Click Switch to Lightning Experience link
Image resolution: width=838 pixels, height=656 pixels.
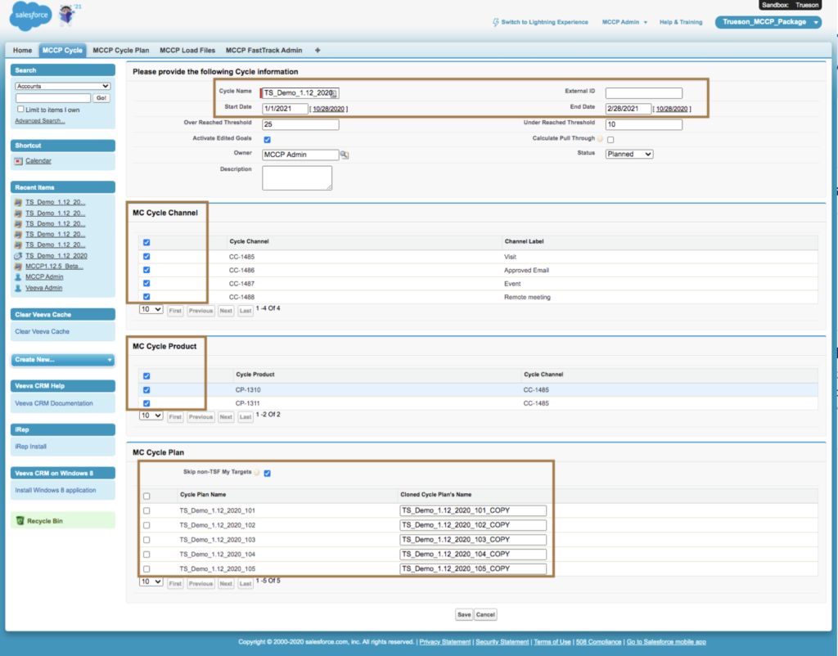(x=544, y=22)
